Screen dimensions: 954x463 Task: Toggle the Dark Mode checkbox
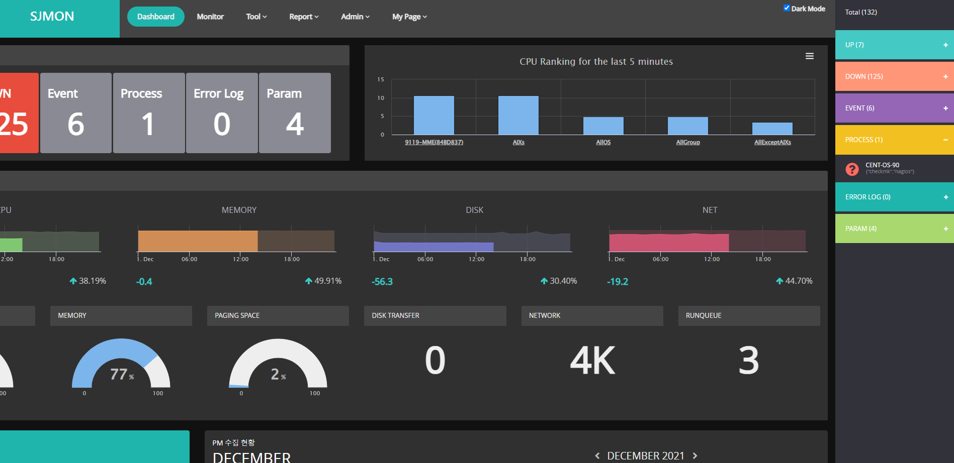(787, 7)
